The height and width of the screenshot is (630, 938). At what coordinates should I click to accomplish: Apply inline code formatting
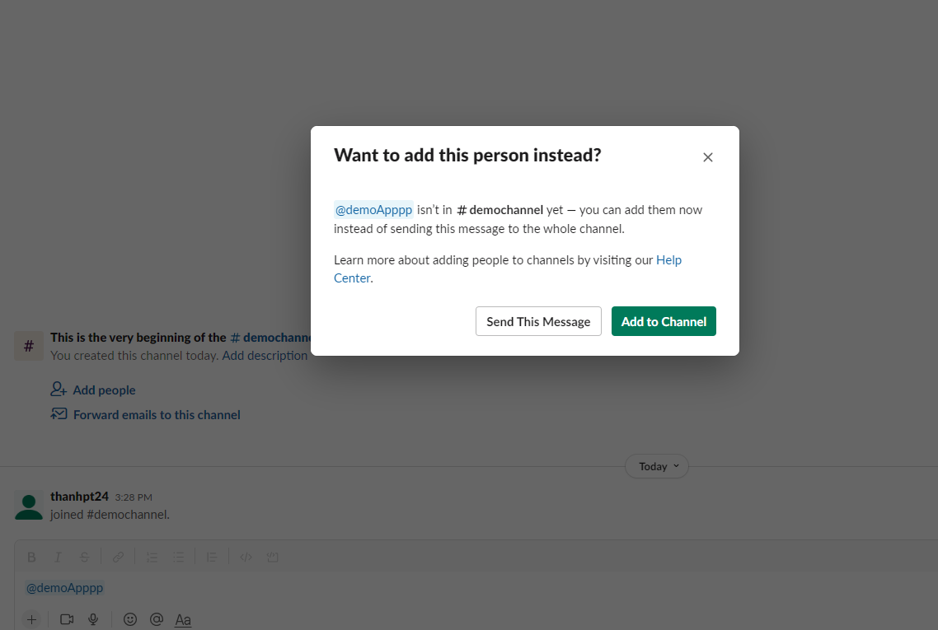(246, 557)
